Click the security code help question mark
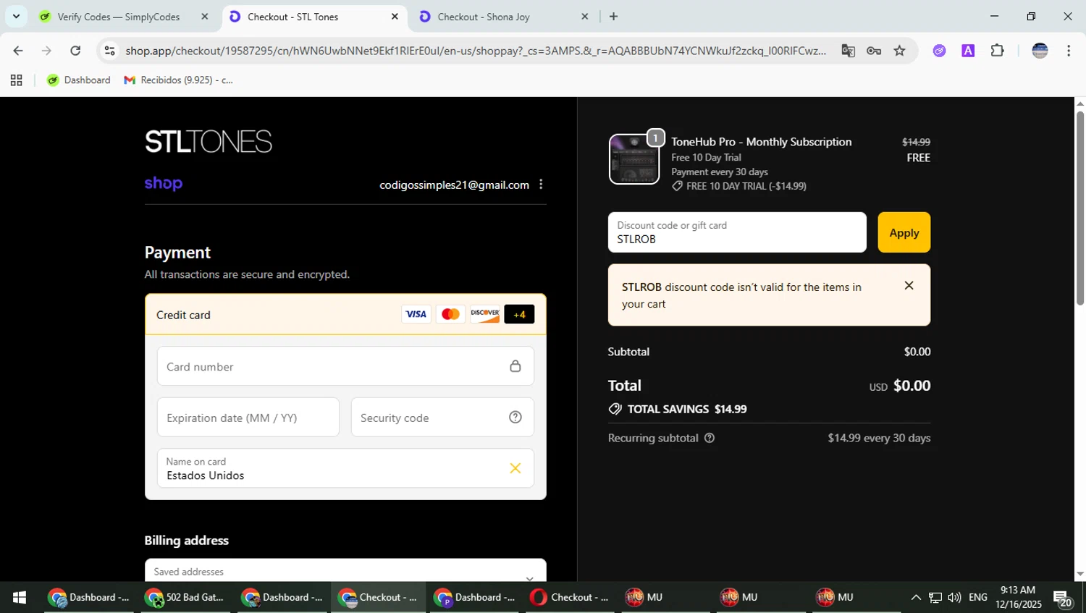 point(515,417)
